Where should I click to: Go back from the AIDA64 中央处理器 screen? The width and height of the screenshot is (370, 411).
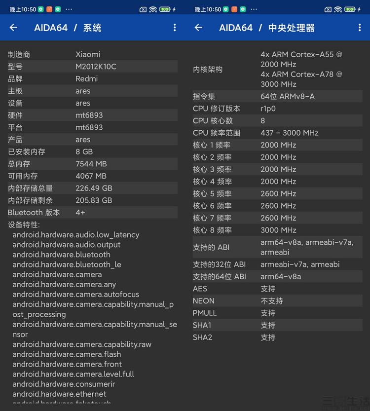pyautogui.click(x=198, y=28)
